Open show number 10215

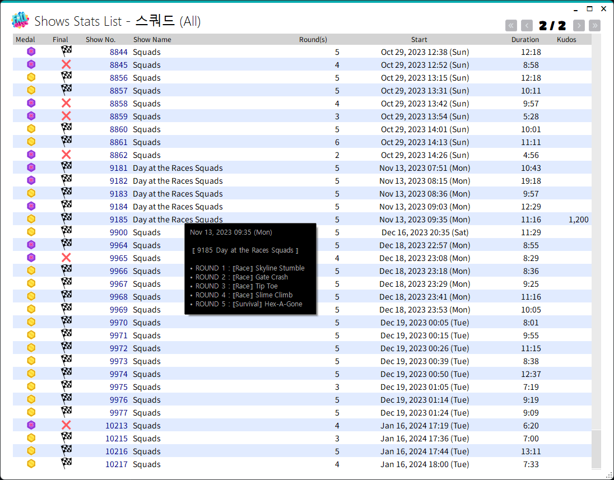117,439
